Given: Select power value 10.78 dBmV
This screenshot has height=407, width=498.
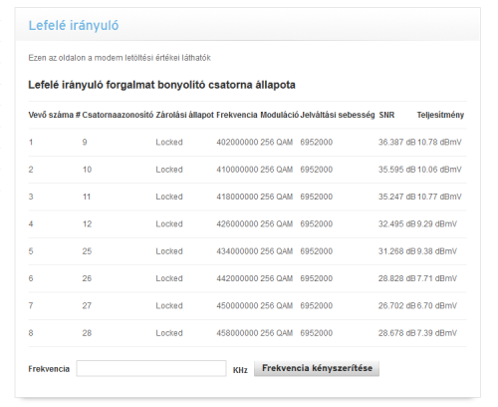Looking at the screenshot, I should click(x=439, y=143).
